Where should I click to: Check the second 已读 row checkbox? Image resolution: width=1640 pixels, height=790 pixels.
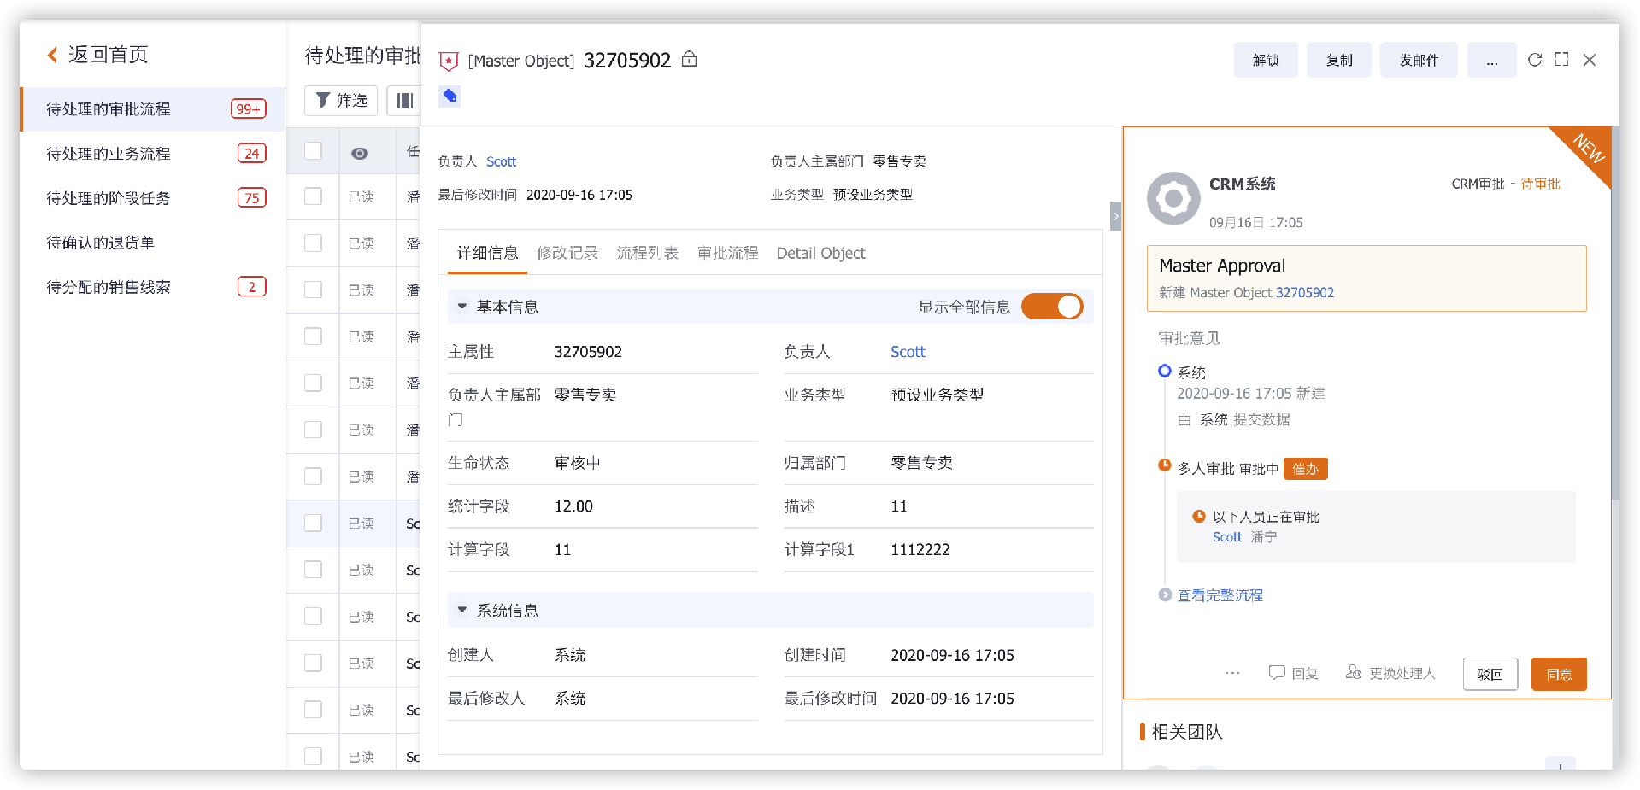(x=314, y=243)
